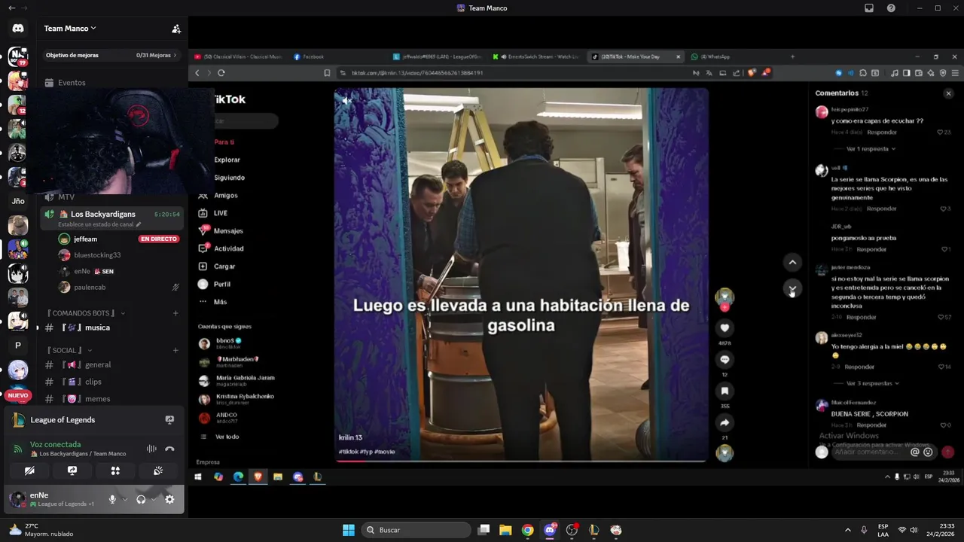
Task: Collapse the SOCIAL category
Action: coord(69,350)
